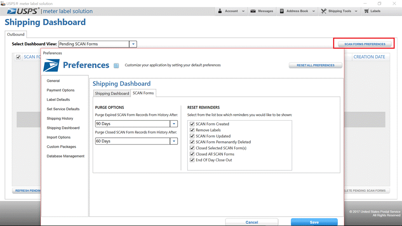
Task: Uncheck SCAN Form Created reminder
Action: (x=192, y=124)
